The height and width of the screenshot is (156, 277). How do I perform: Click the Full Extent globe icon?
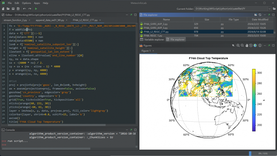[x=255, y=45]
